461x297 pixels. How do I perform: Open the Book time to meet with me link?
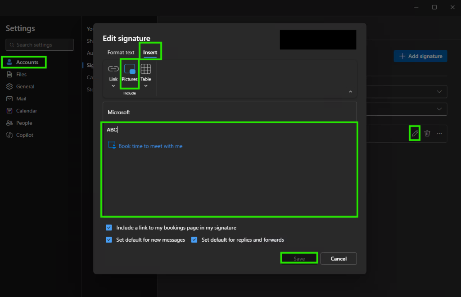click(x=150, y=146)
